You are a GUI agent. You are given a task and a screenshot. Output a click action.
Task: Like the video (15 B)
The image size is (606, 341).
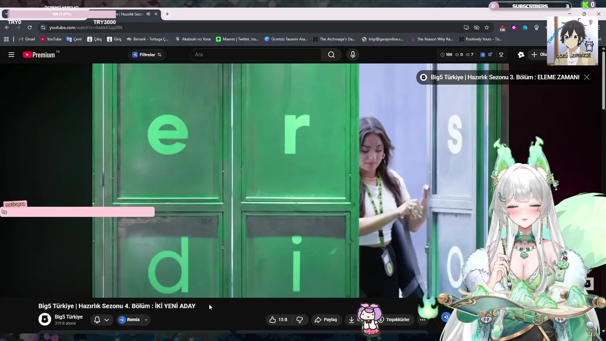coord(278,320)
